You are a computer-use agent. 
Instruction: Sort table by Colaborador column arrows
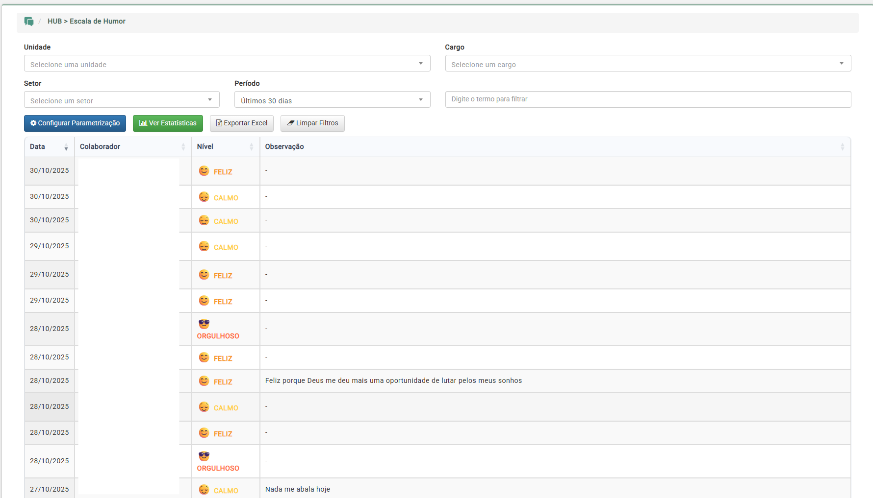(x=183, y=147)
